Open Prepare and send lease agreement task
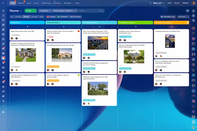This screenshot has width=197, height=131. 95,64
